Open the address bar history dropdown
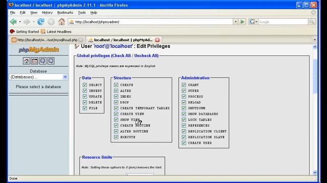327x183 pixels. (236, 21)
